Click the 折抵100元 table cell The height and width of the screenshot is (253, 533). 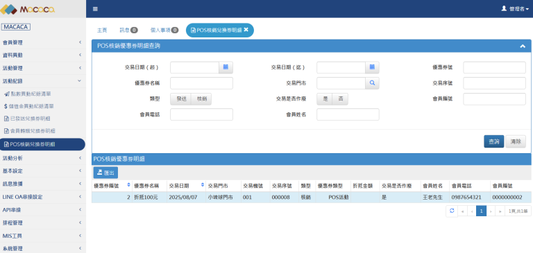click(150, 197)
